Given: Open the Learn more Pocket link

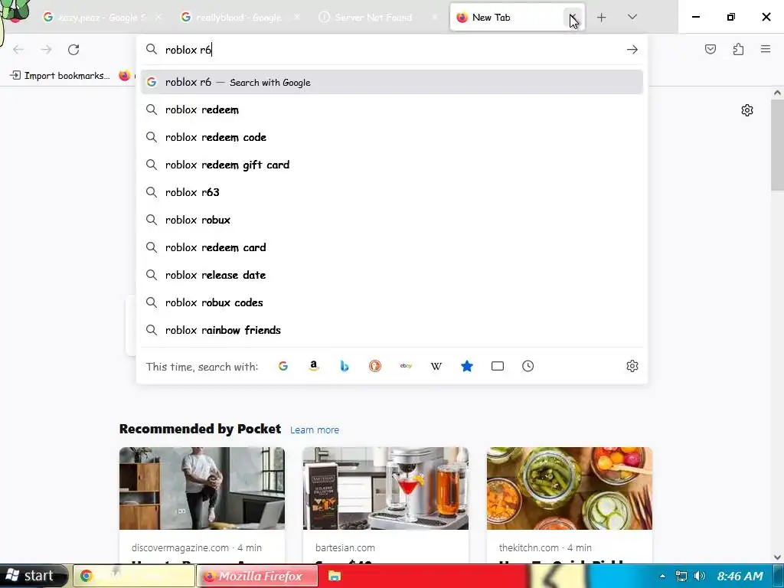Looking at the screenshot, I should pyautogui.click(x=315, y=430).
